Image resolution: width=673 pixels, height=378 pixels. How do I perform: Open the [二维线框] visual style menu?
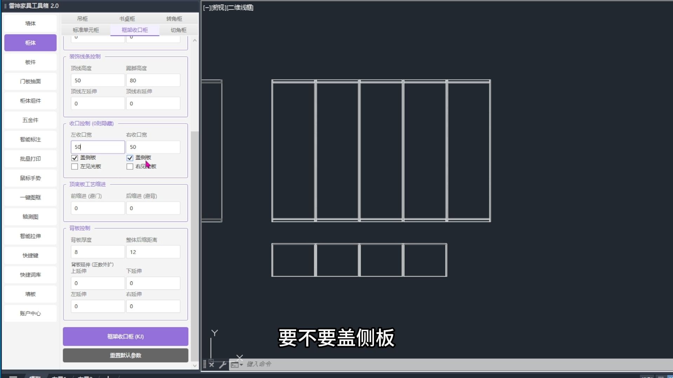click(x=240, y=8)
